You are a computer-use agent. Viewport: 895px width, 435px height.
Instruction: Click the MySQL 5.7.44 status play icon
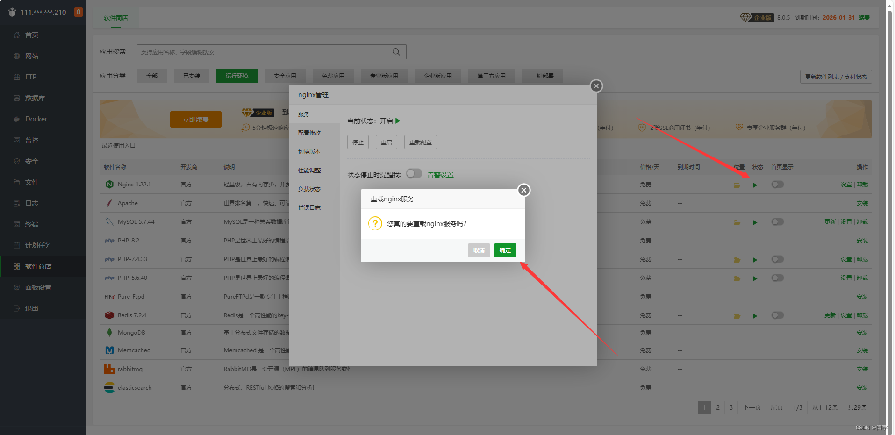755,222
